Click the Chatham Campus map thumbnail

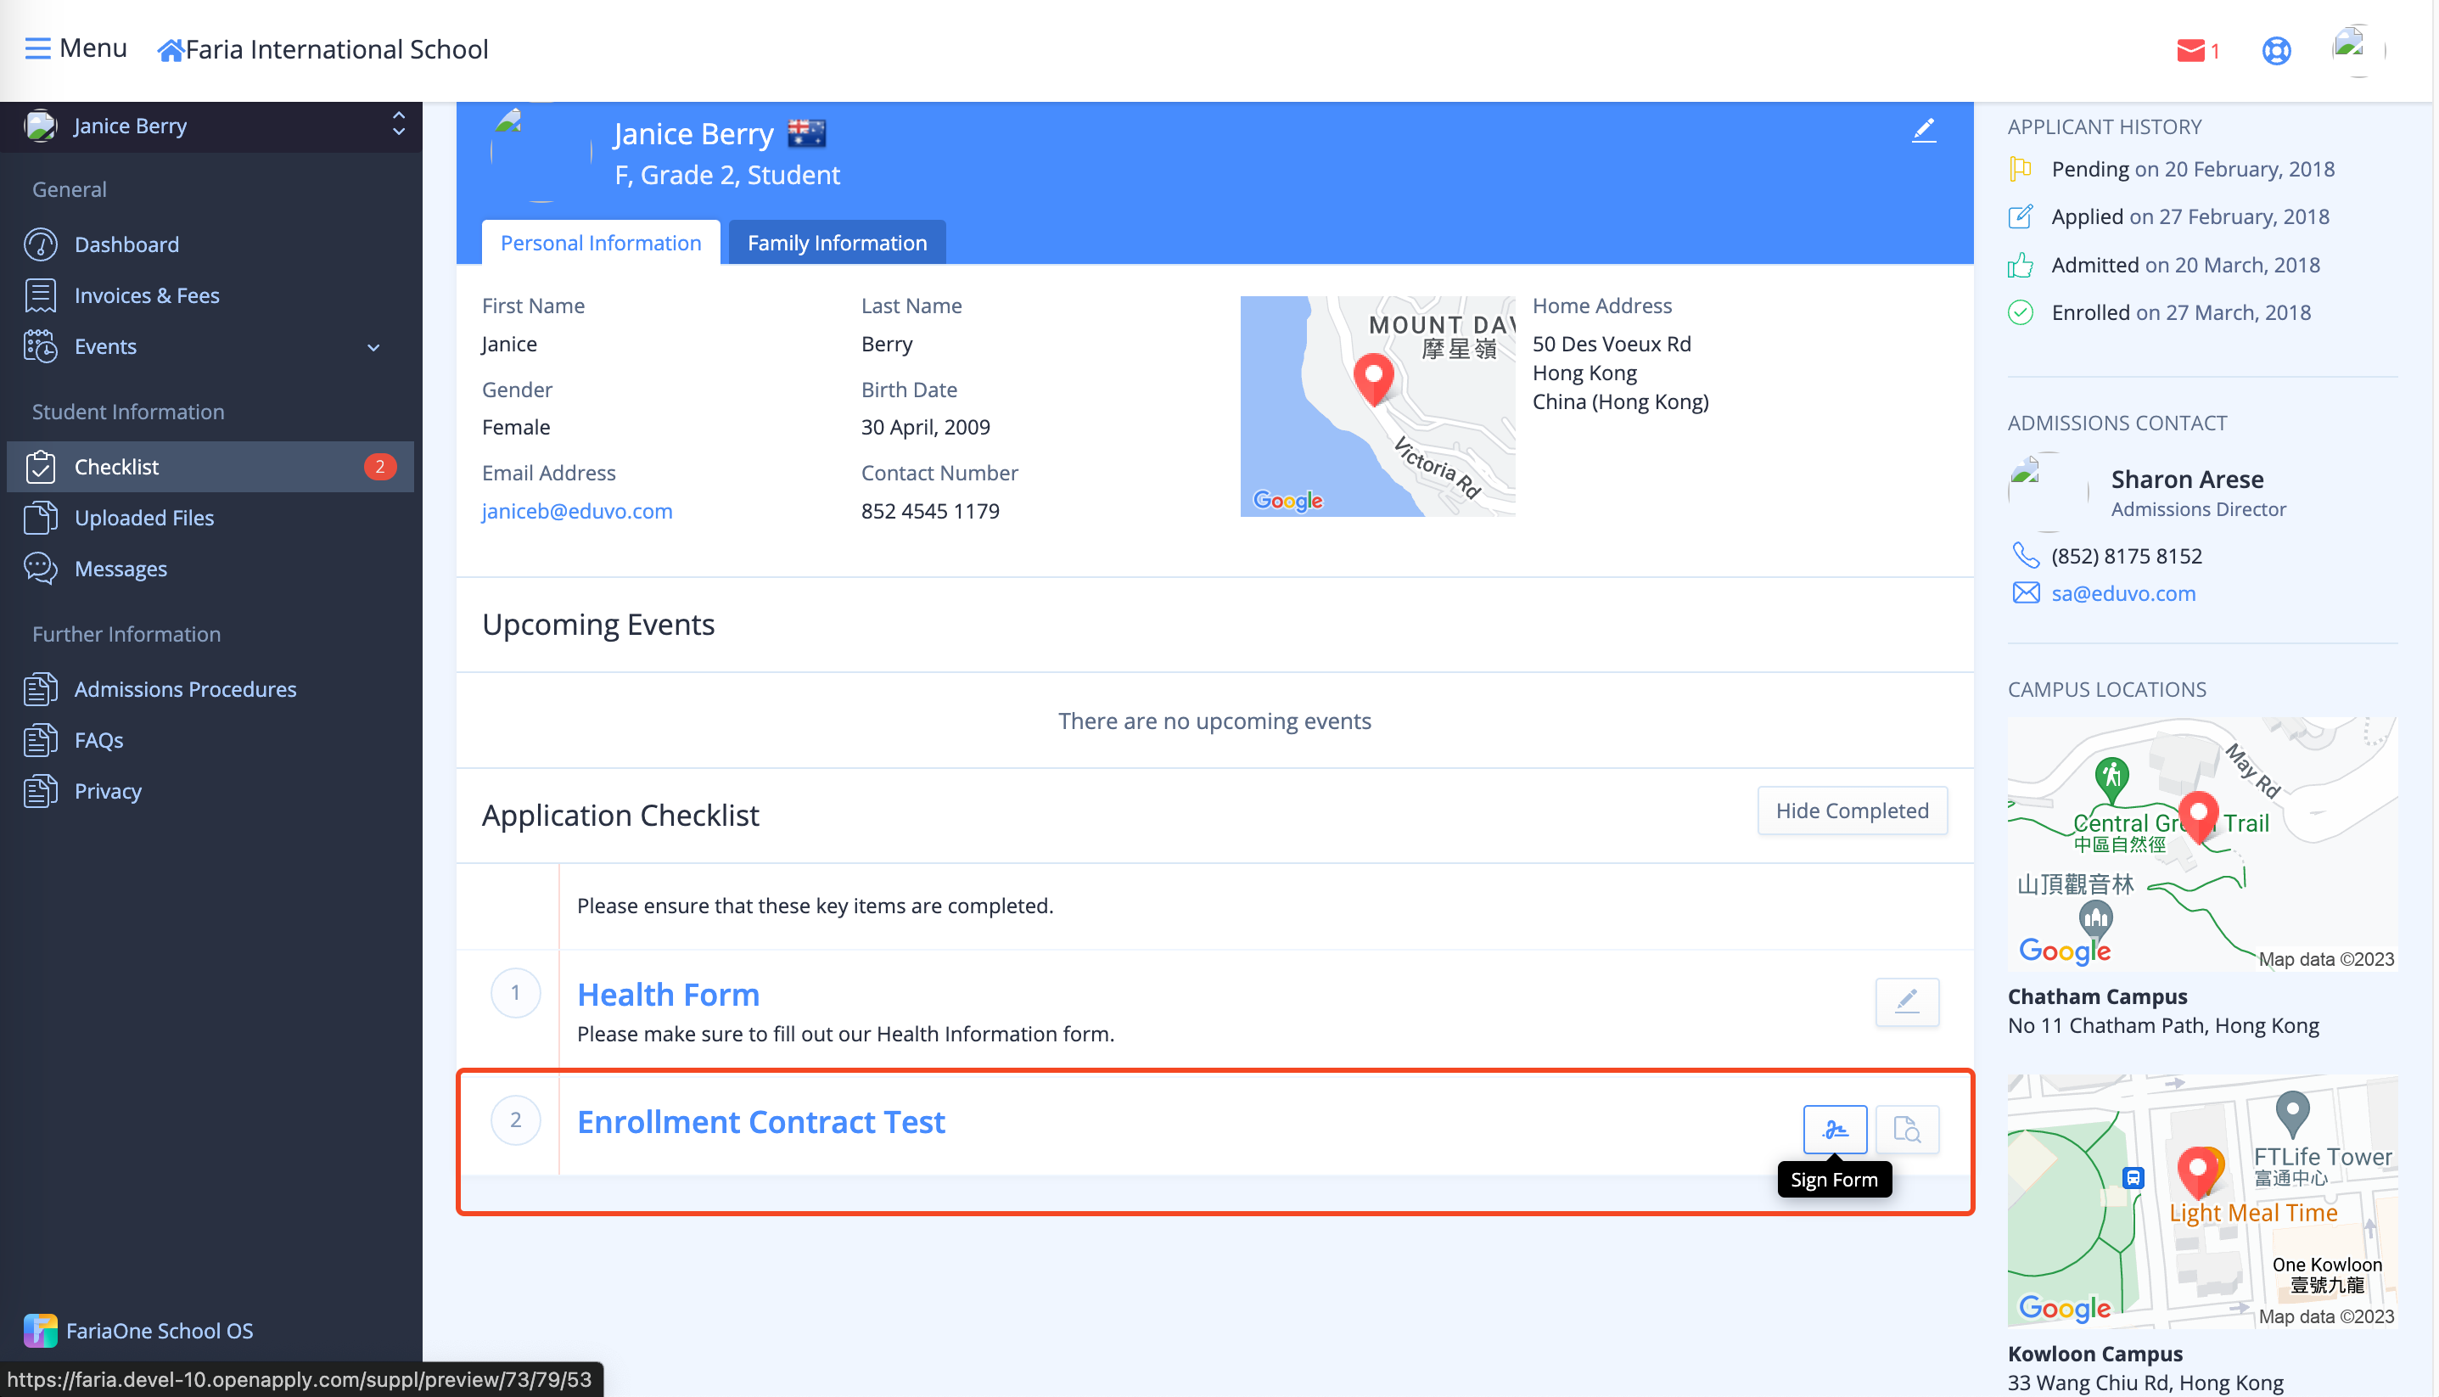2201,844
